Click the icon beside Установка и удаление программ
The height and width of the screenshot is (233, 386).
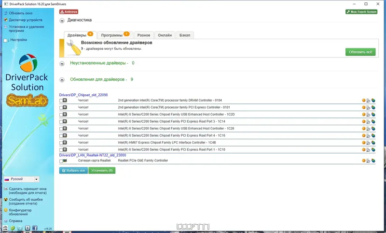click(x=6, y=27)
